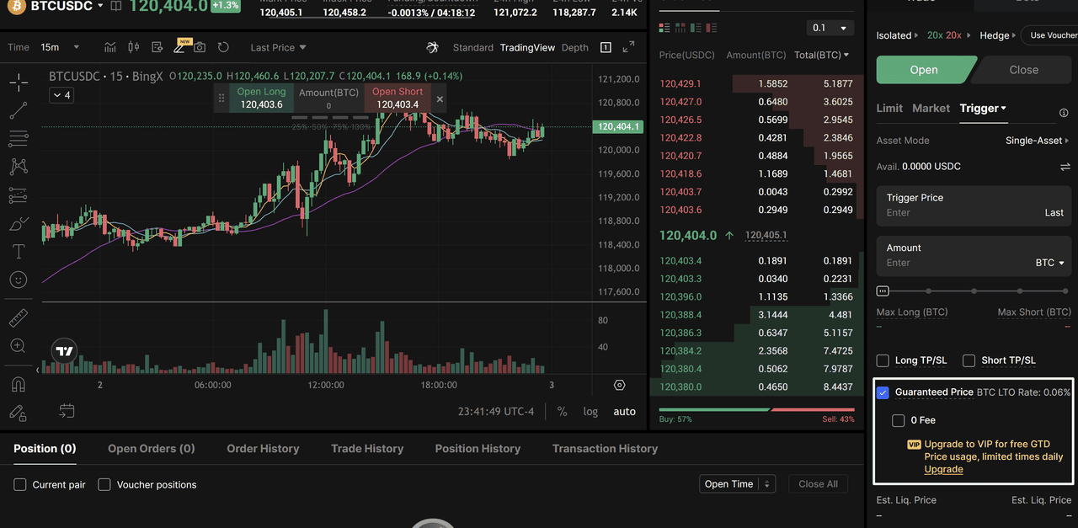Select the Market order type tab
1078x528 pixels.
931,108
